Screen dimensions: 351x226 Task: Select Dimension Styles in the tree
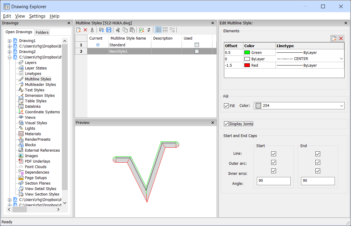40,96
